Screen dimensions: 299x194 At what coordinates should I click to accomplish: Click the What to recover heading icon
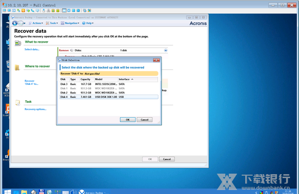click(18, 43)
